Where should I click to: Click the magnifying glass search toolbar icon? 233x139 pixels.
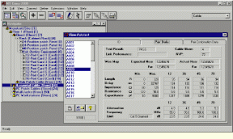23,15
